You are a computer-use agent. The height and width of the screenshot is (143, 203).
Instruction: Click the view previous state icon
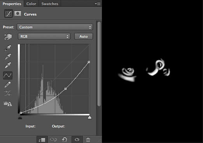[53, 140]
